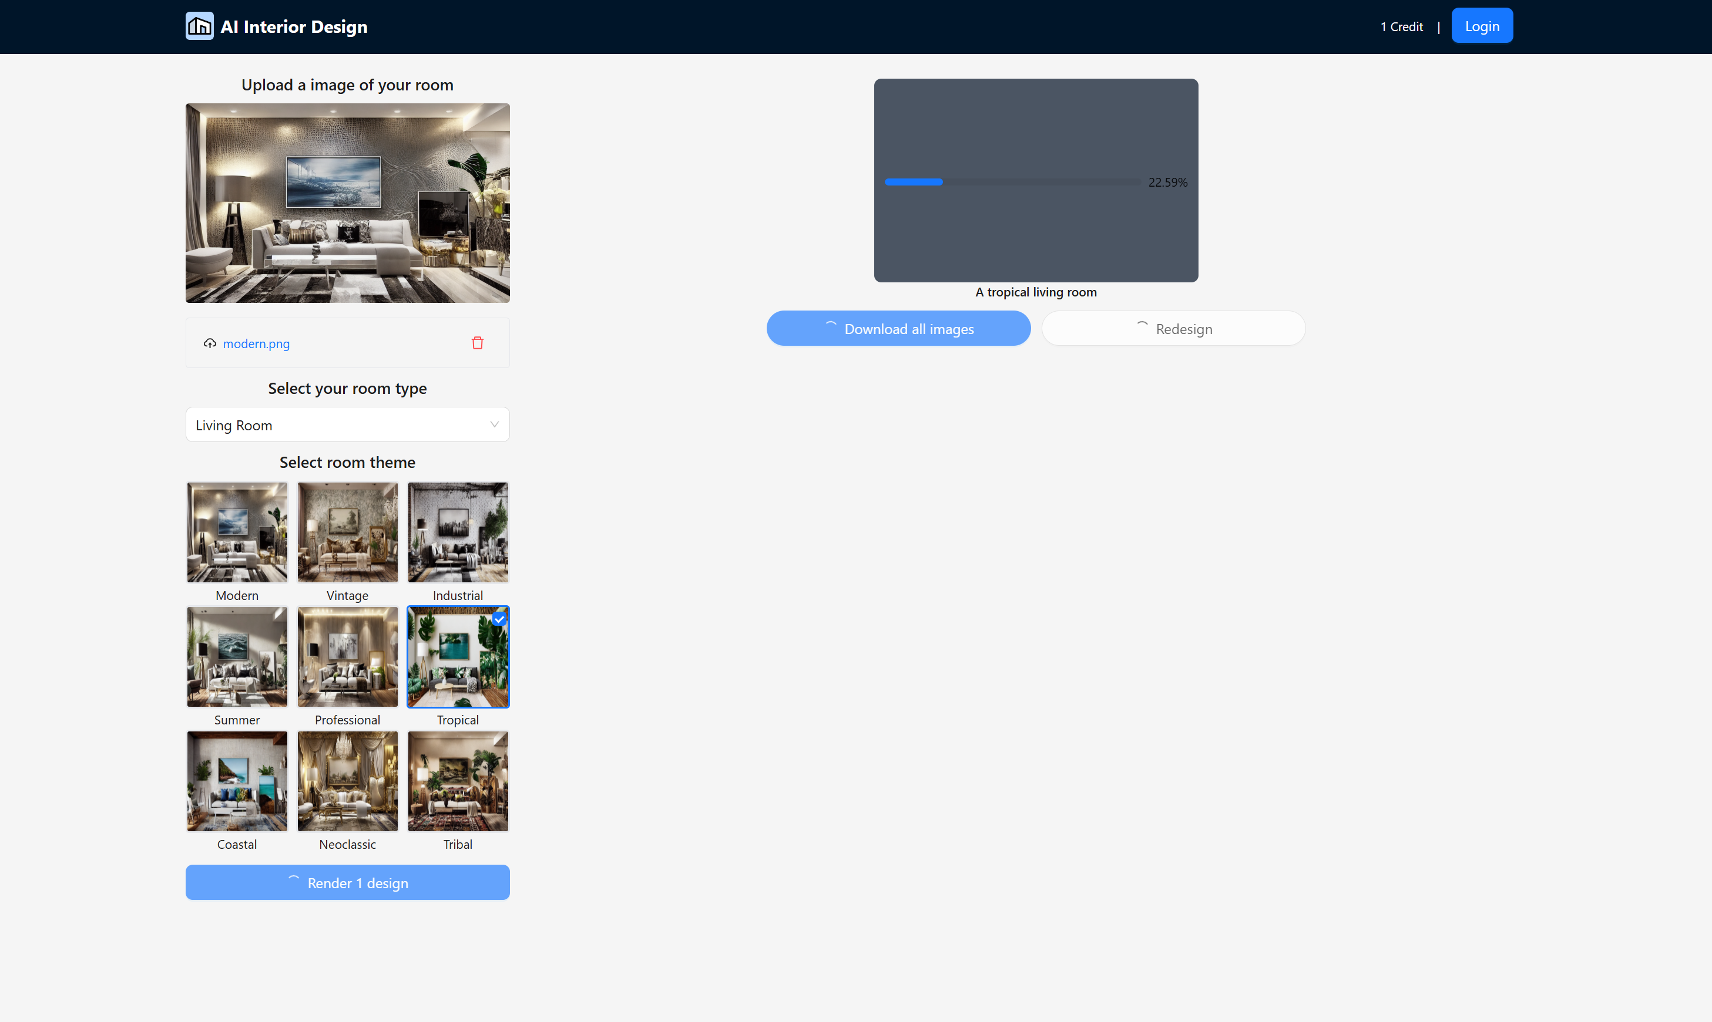The height and width of the screenshot is (1022, 1712).
Task: Choose the Professional theme thumbnail
Action: [347, 656]
